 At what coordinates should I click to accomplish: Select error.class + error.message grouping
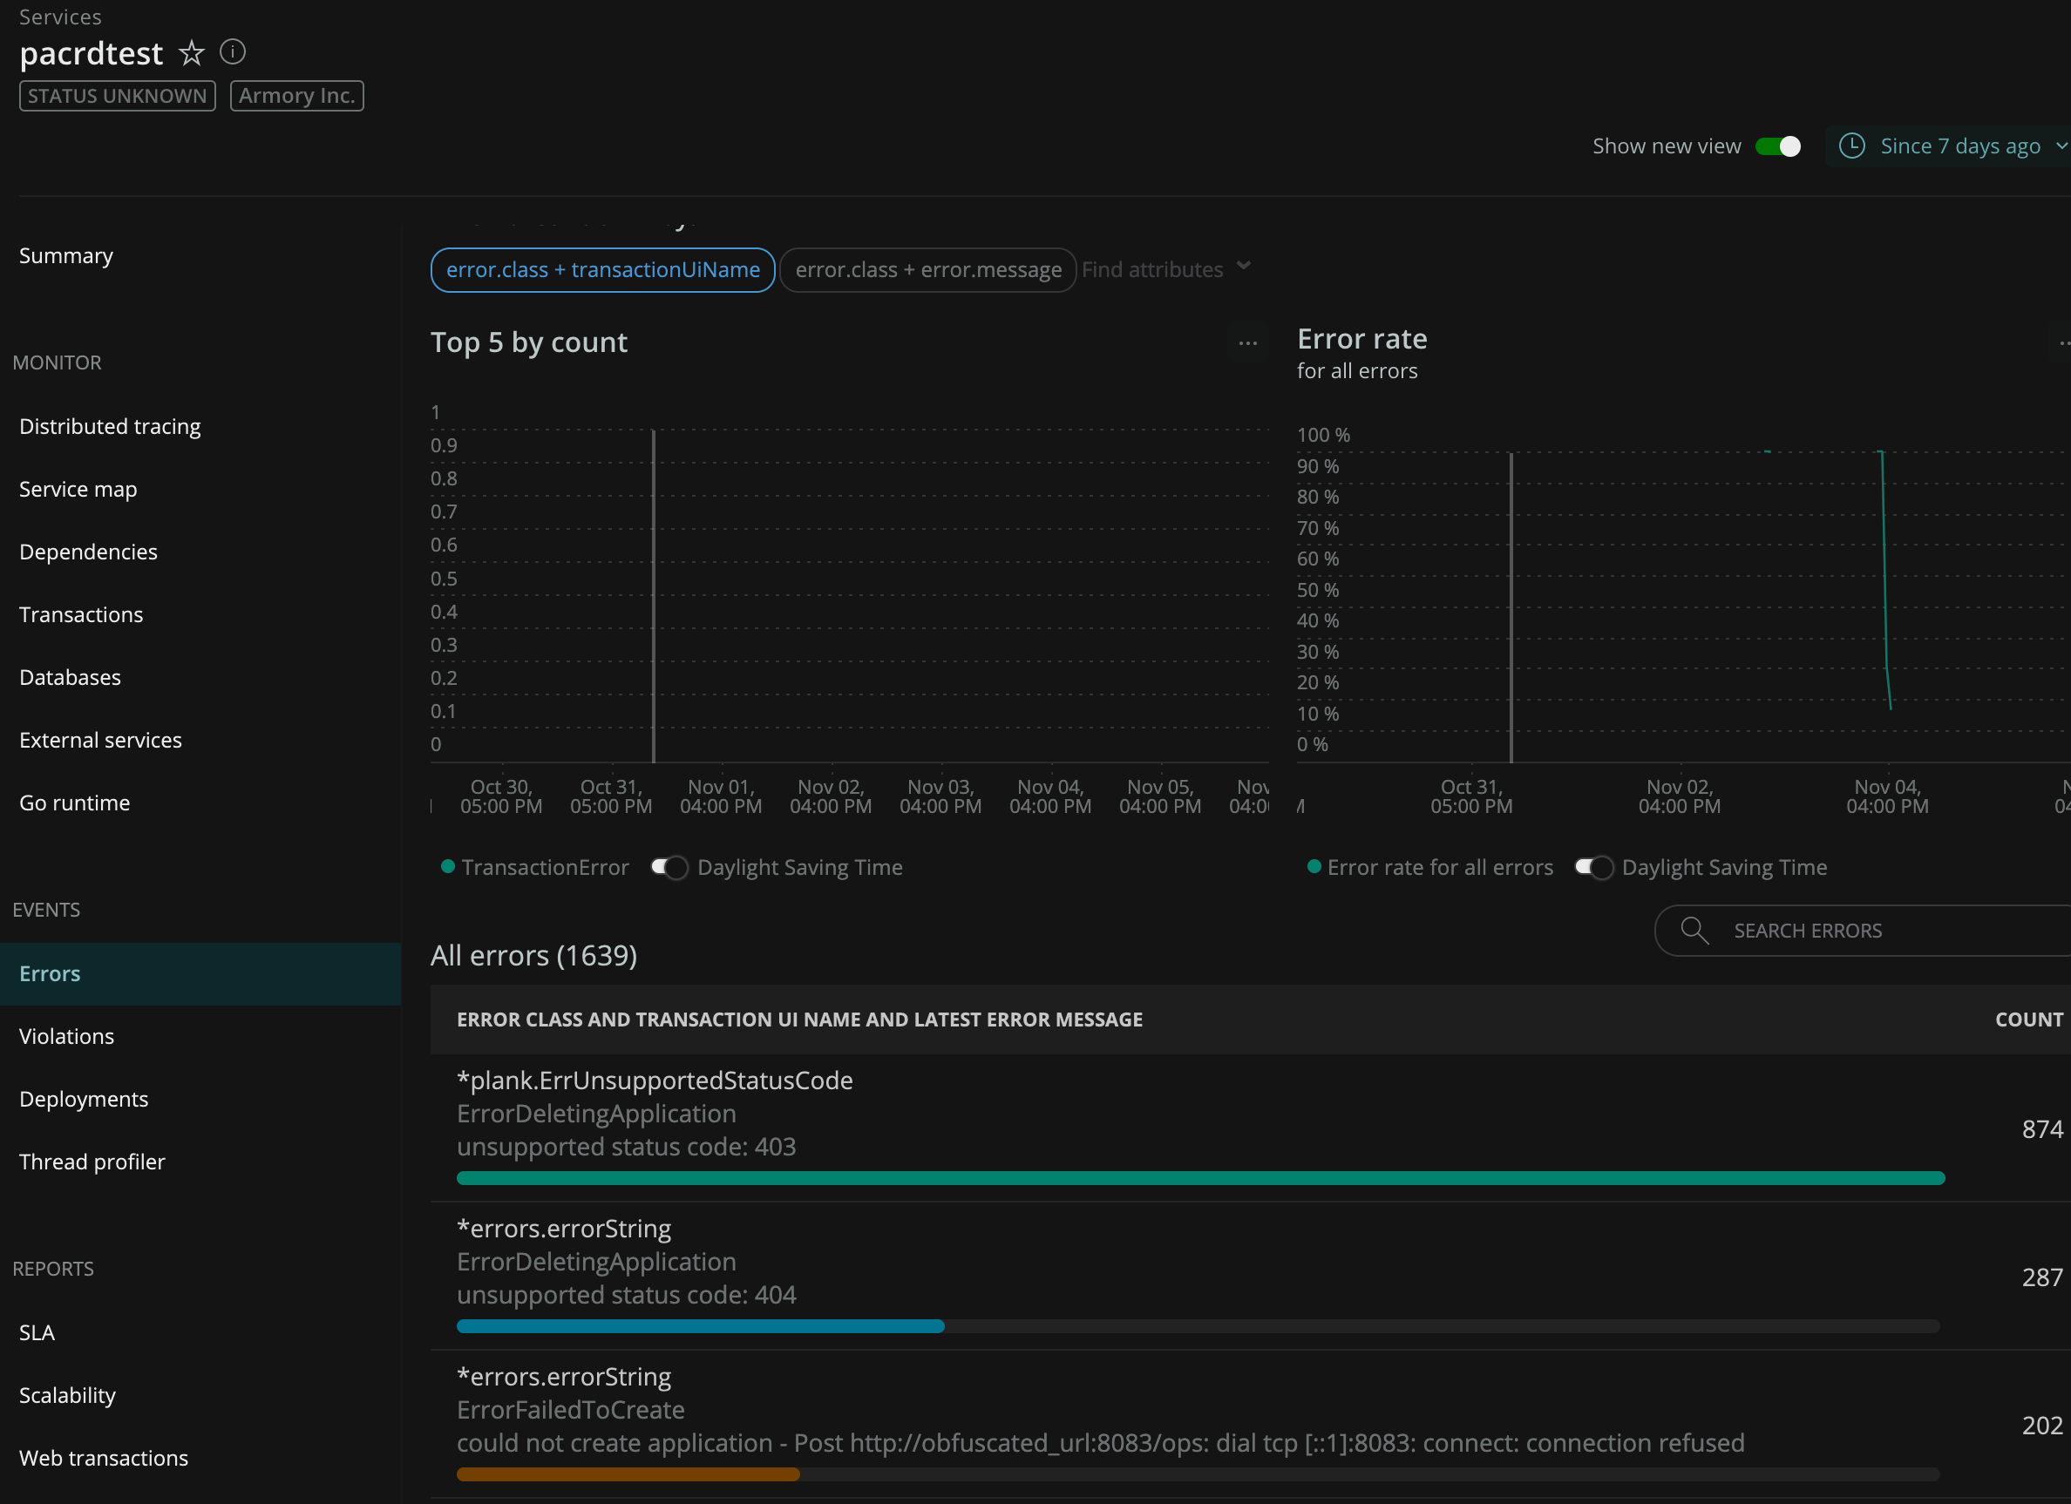tap(927, 270)
